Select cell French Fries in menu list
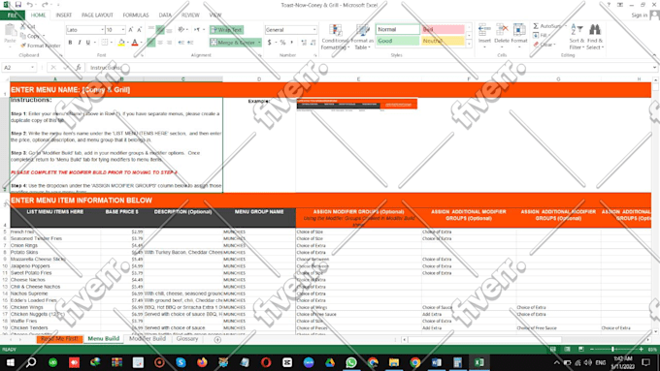Screen dimensions: 660x371 [55, 232]
